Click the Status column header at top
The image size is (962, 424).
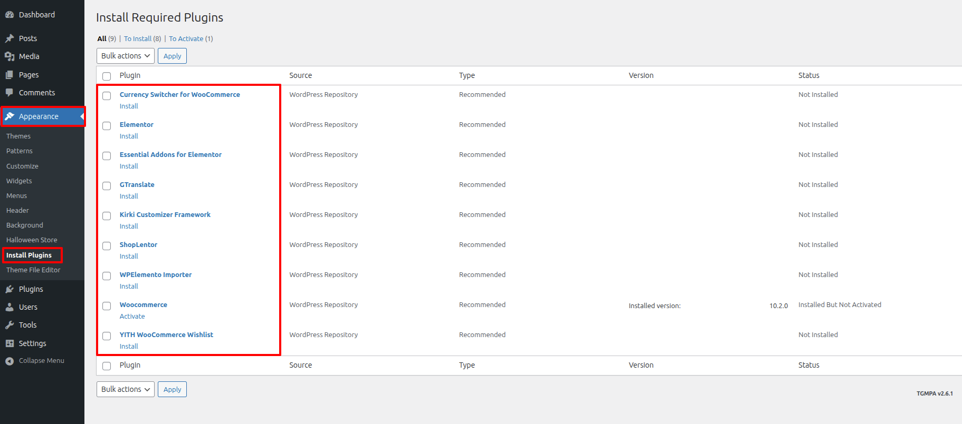(x=808, y=75)
